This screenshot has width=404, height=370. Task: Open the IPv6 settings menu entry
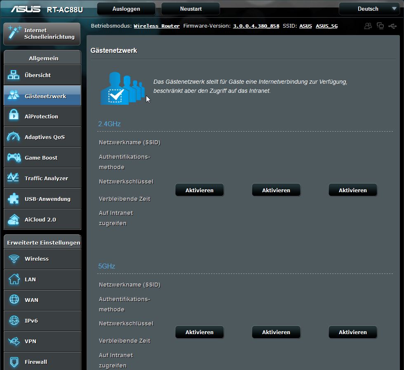42,321
